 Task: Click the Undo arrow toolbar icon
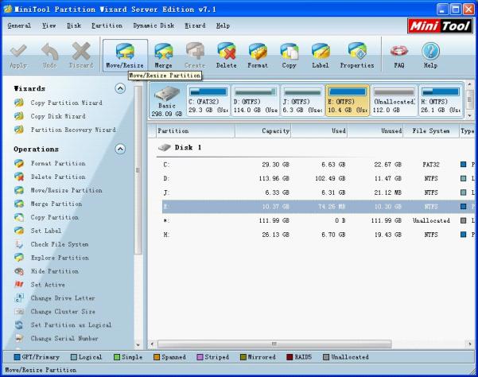pos(49,56)
